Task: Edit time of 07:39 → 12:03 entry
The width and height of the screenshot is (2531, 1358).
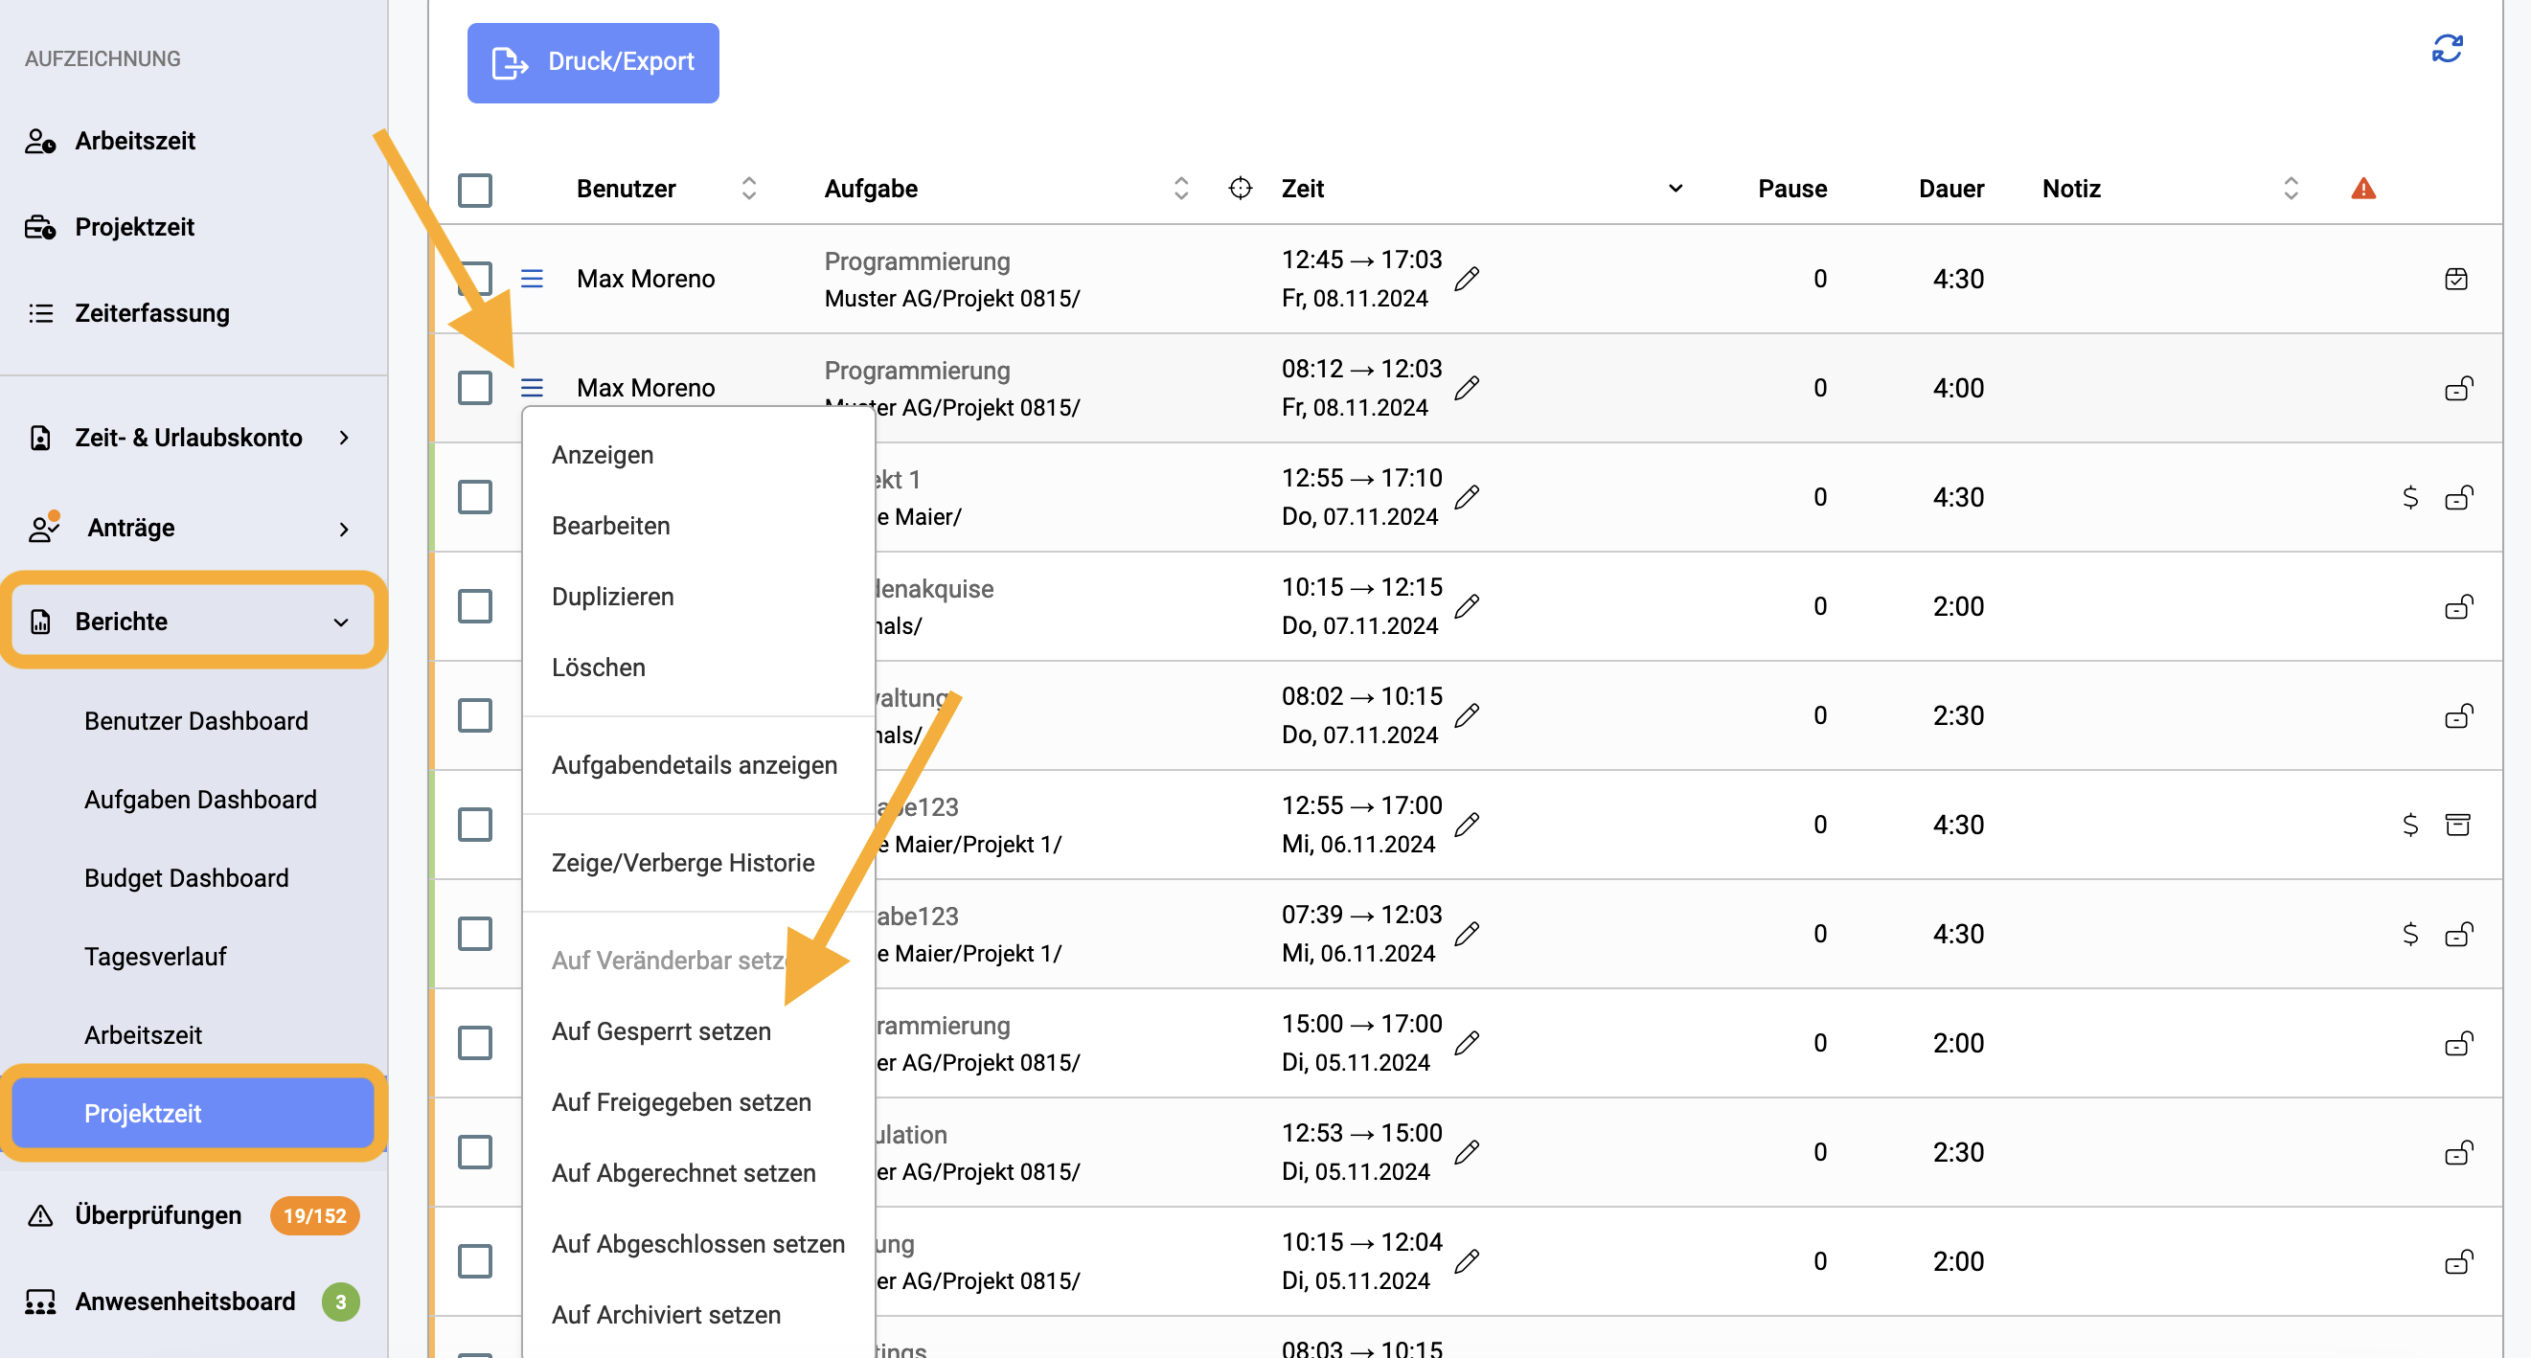Action: [1467, 933]
